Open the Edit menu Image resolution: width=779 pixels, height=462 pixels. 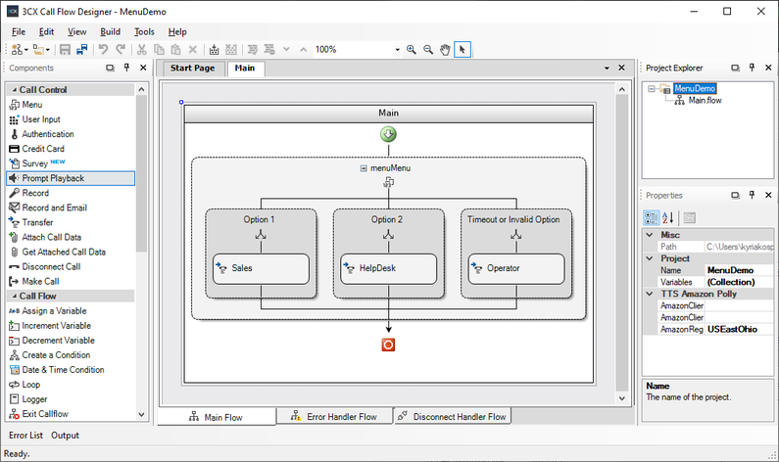[46, 31]
